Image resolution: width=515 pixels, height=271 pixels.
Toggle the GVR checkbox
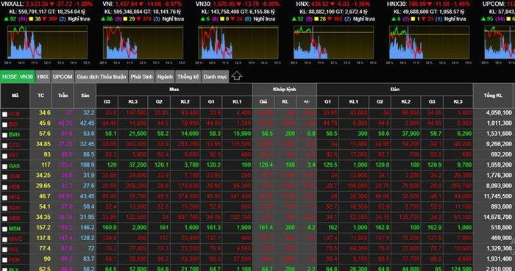click(4, 177)
